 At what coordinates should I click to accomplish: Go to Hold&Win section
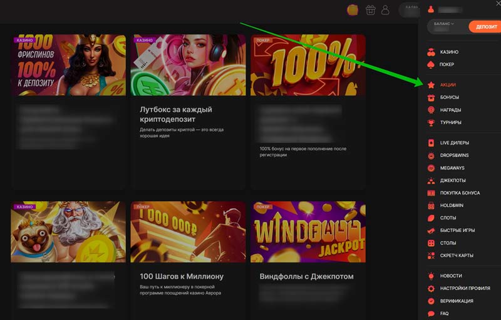pos(452,206)
